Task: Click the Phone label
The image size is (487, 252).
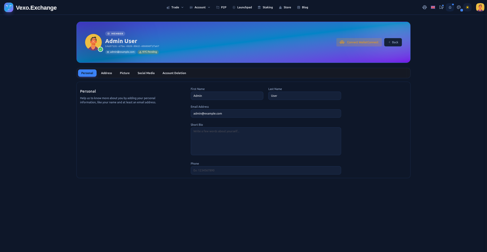Action: click(195, 164)
